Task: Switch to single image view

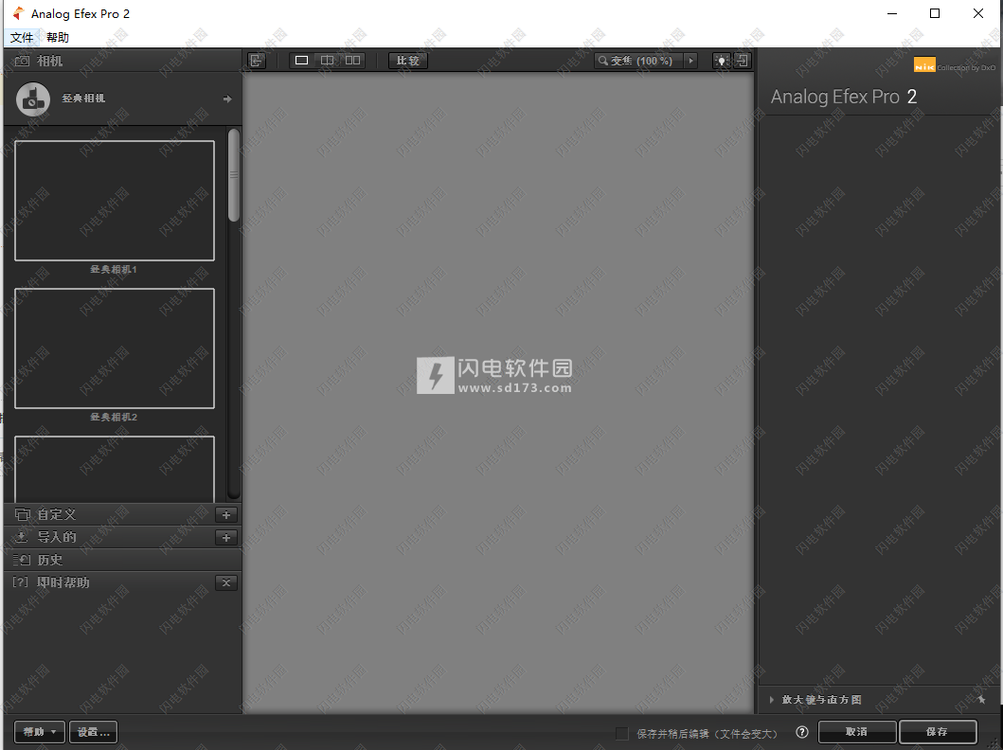Action: [x=302, y=60]
